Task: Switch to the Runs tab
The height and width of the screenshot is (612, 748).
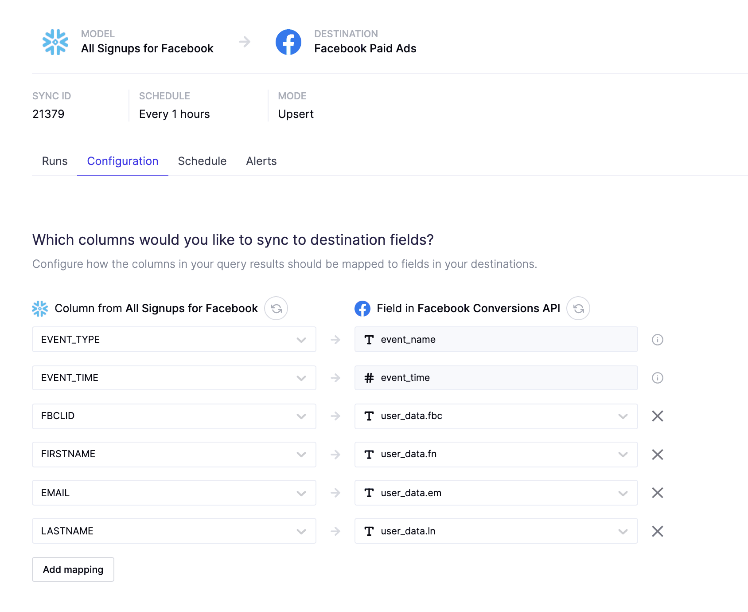Action: tap(55, 161)
